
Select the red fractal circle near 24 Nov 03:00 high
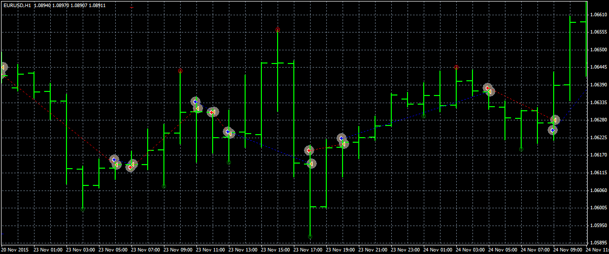[456, 67]
